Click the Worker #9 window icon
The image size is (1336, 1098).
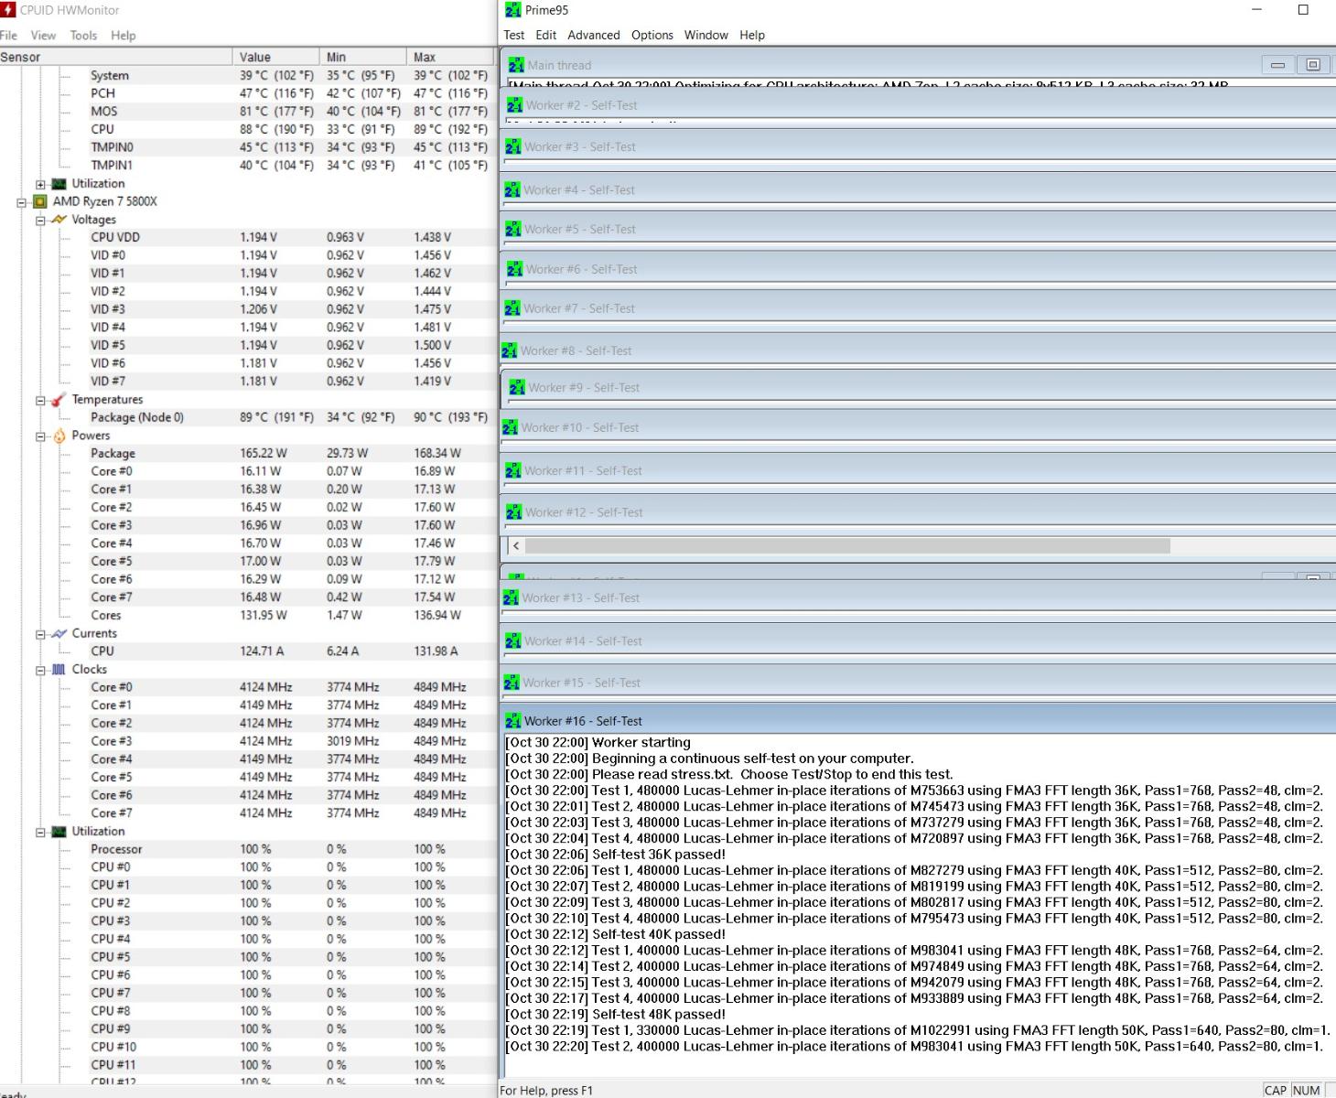(517, 387)
